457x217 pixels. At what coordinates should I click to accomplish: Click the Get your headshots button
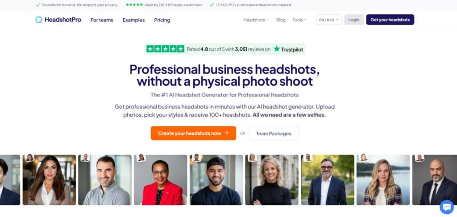[x=390, y=20]
